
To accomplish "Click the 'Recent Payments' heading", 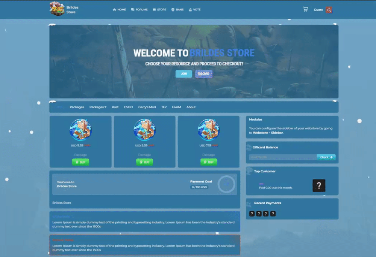I will 268,203.
